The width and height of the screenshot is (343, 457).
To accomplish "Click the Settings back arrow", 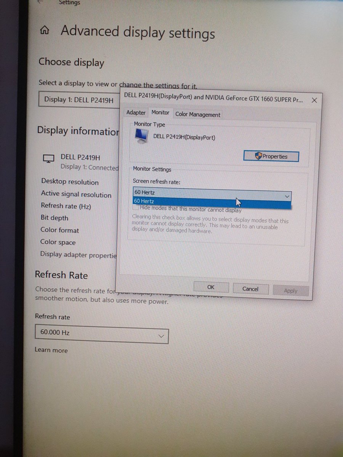I will click(40, 2).
